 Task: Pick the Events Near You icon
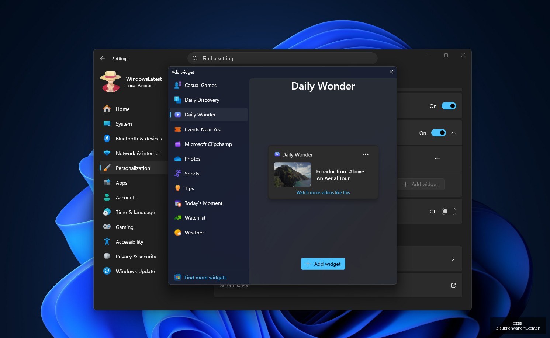[x=178, y=129]
